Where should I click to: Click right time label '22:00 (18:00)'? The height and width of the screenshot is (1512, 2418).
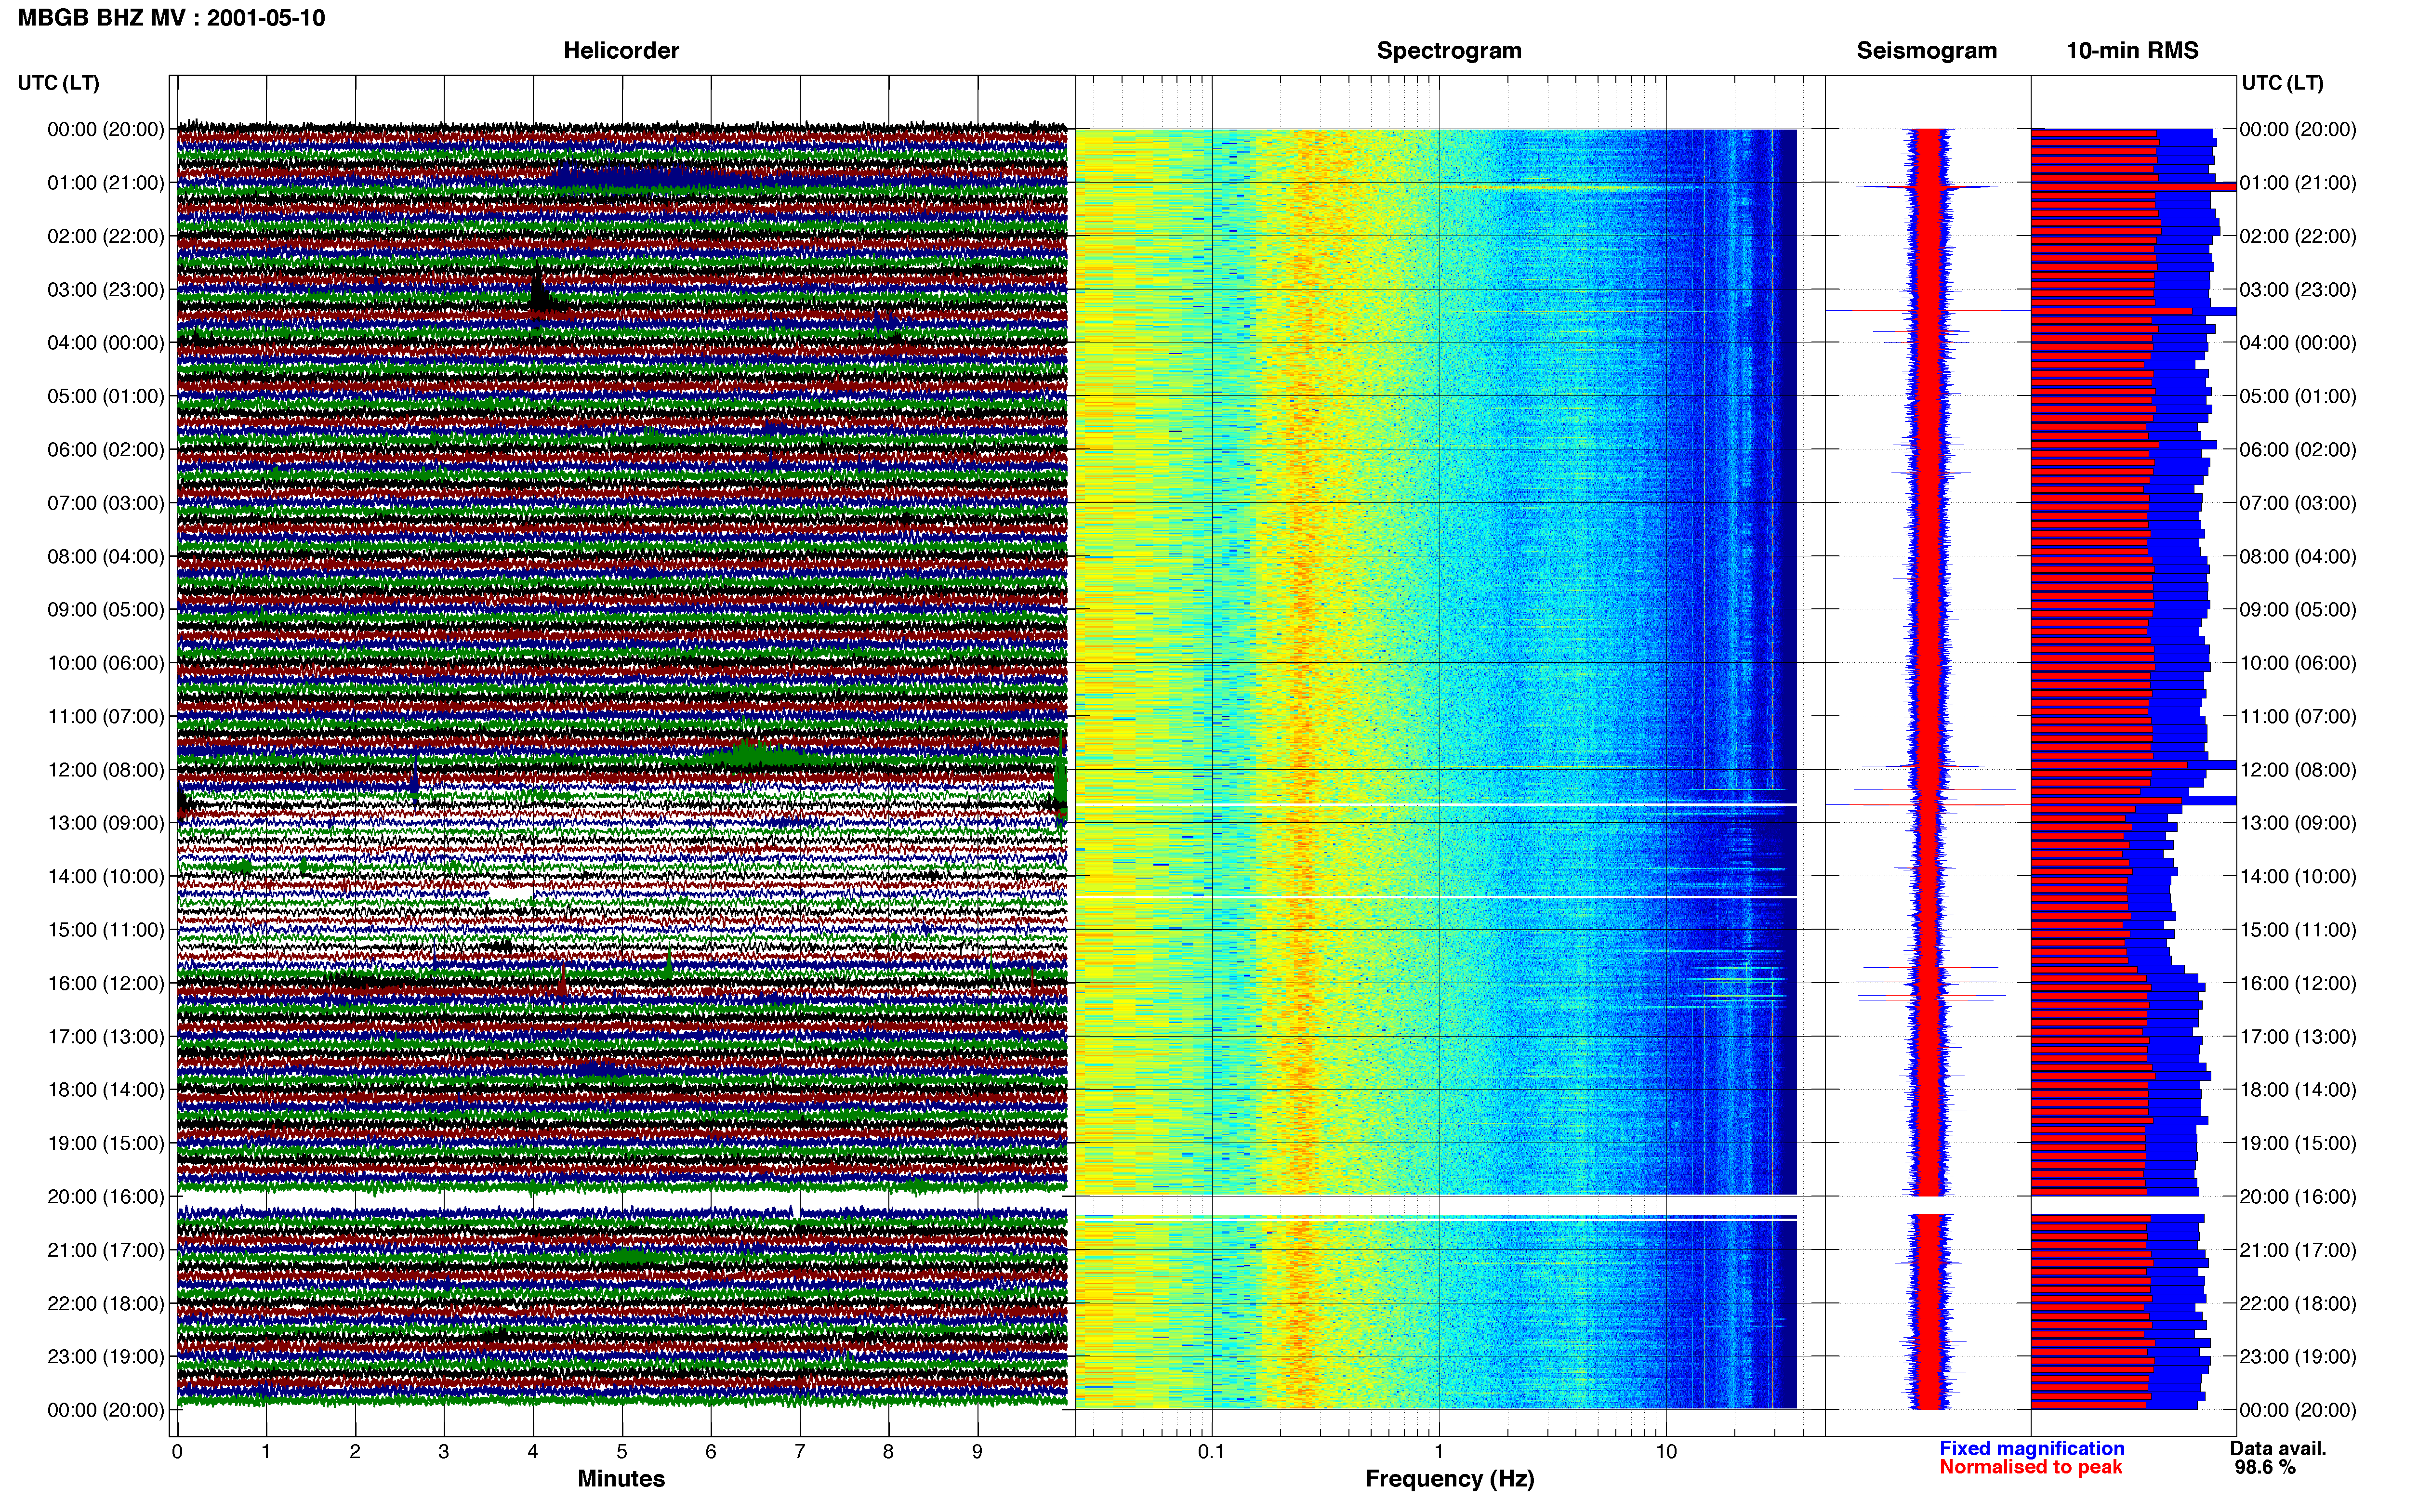(2298, 1304)
